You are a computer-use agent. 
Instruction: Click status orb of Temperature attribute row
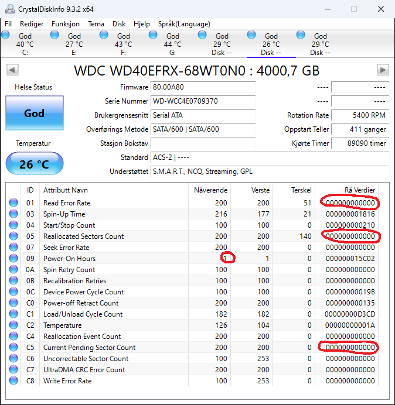pos(13,325)
